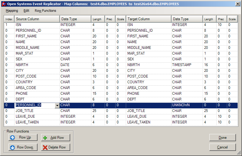The image size is (242, 156).
Task: Click the source Data Type column header
Action: click(x=75, y=19)
